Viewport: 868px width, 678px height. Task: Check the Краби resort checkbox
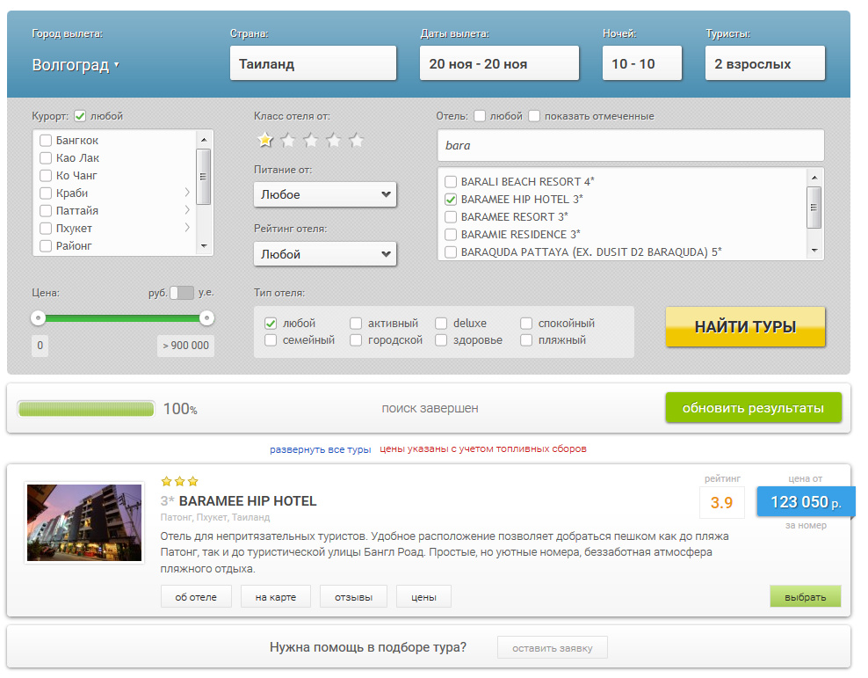click(46, 193)
